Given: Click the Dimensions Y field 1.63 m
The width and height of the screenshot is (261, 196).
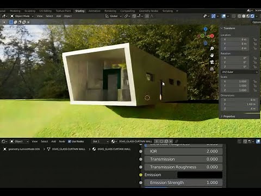Looking at the screenshot, I should point(239,104).
